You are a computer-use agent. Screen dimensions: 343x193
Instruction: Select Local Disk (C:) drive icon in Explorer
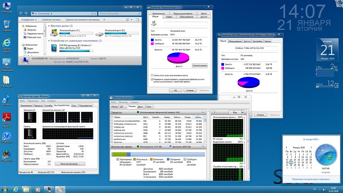(x=54, y=33)
